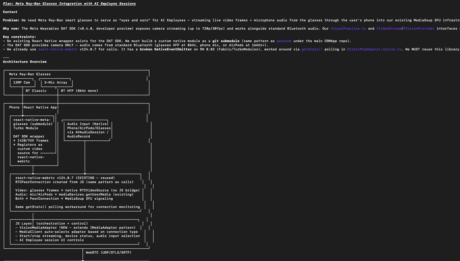Viewport: 460px width, 261px height.
Task: Click the plan title about Meta Ray-Ban Glasses Integration
Action: pos(69,3)
